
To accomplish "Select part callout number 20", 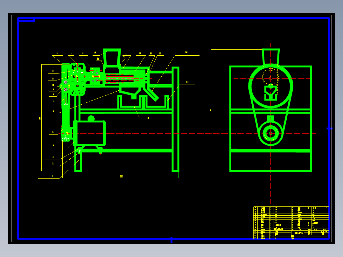I will pos(140,53).
